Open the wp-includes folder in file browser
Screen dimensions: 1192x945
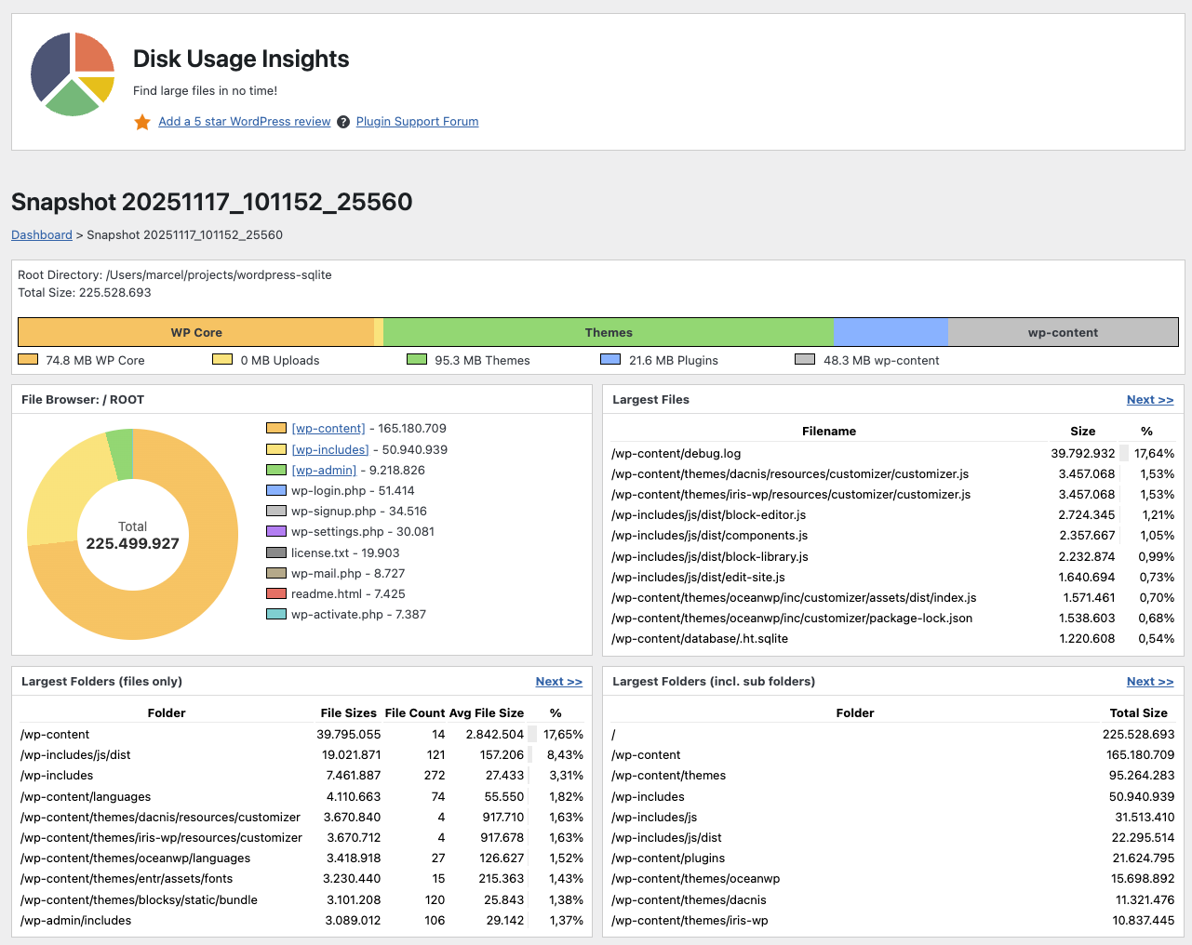click(329, 450)
